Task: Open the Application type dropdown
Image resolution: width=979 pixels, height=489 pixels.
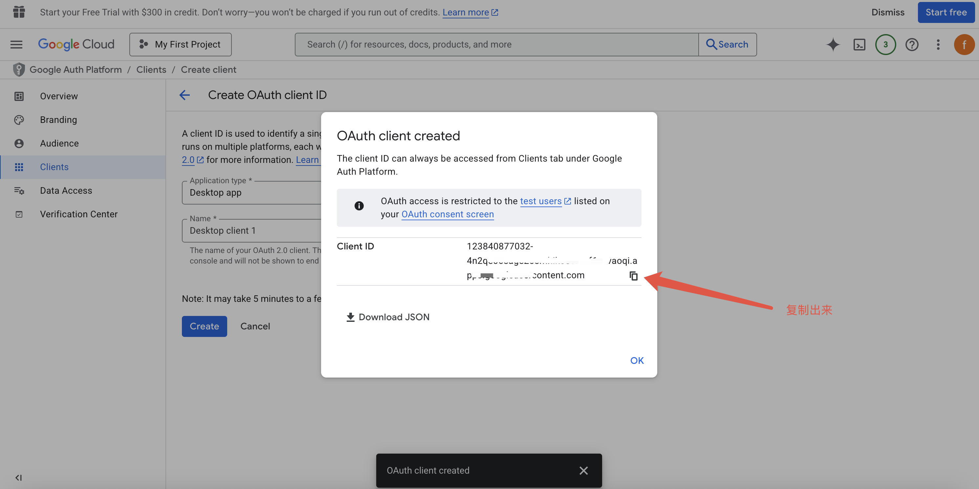Action: (251, 192)
